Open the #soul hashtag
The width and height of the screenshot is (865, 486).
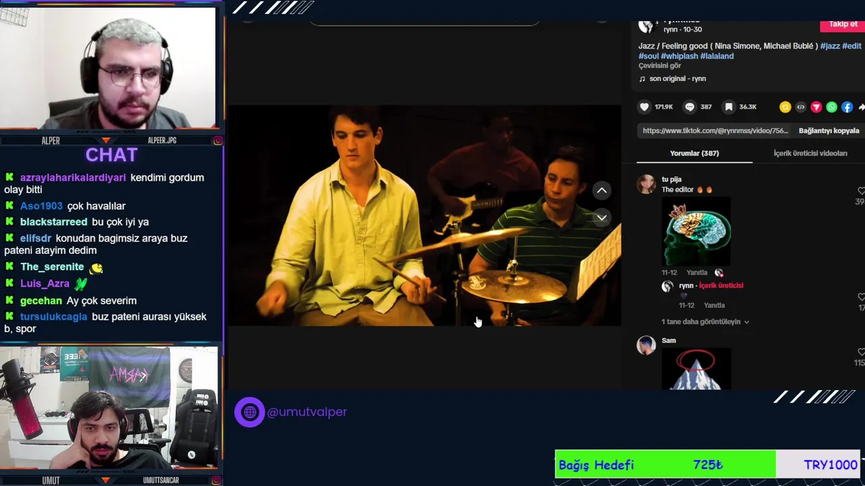649,56
